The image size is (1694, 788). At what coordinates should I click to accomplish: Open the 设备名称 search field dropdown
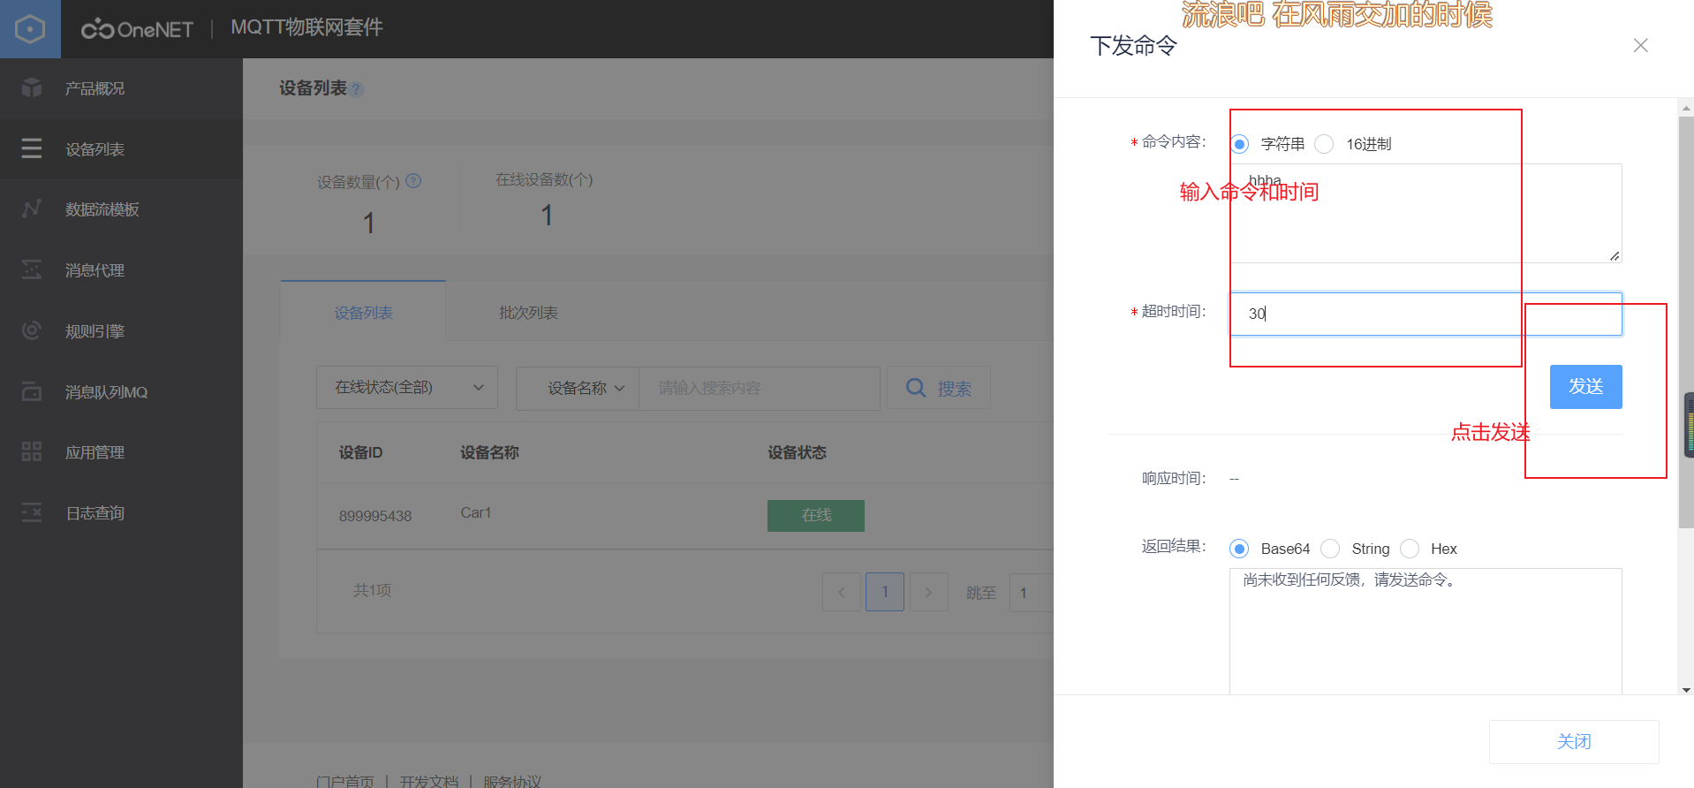pos(578,388)
